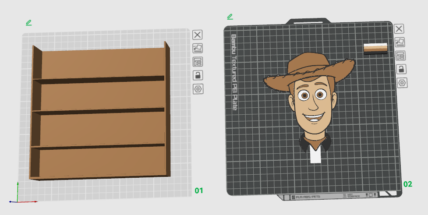The height and width of the screenshot is (215, 428).
Task: Remove plate 01 using the X icon
Action: 198,35
